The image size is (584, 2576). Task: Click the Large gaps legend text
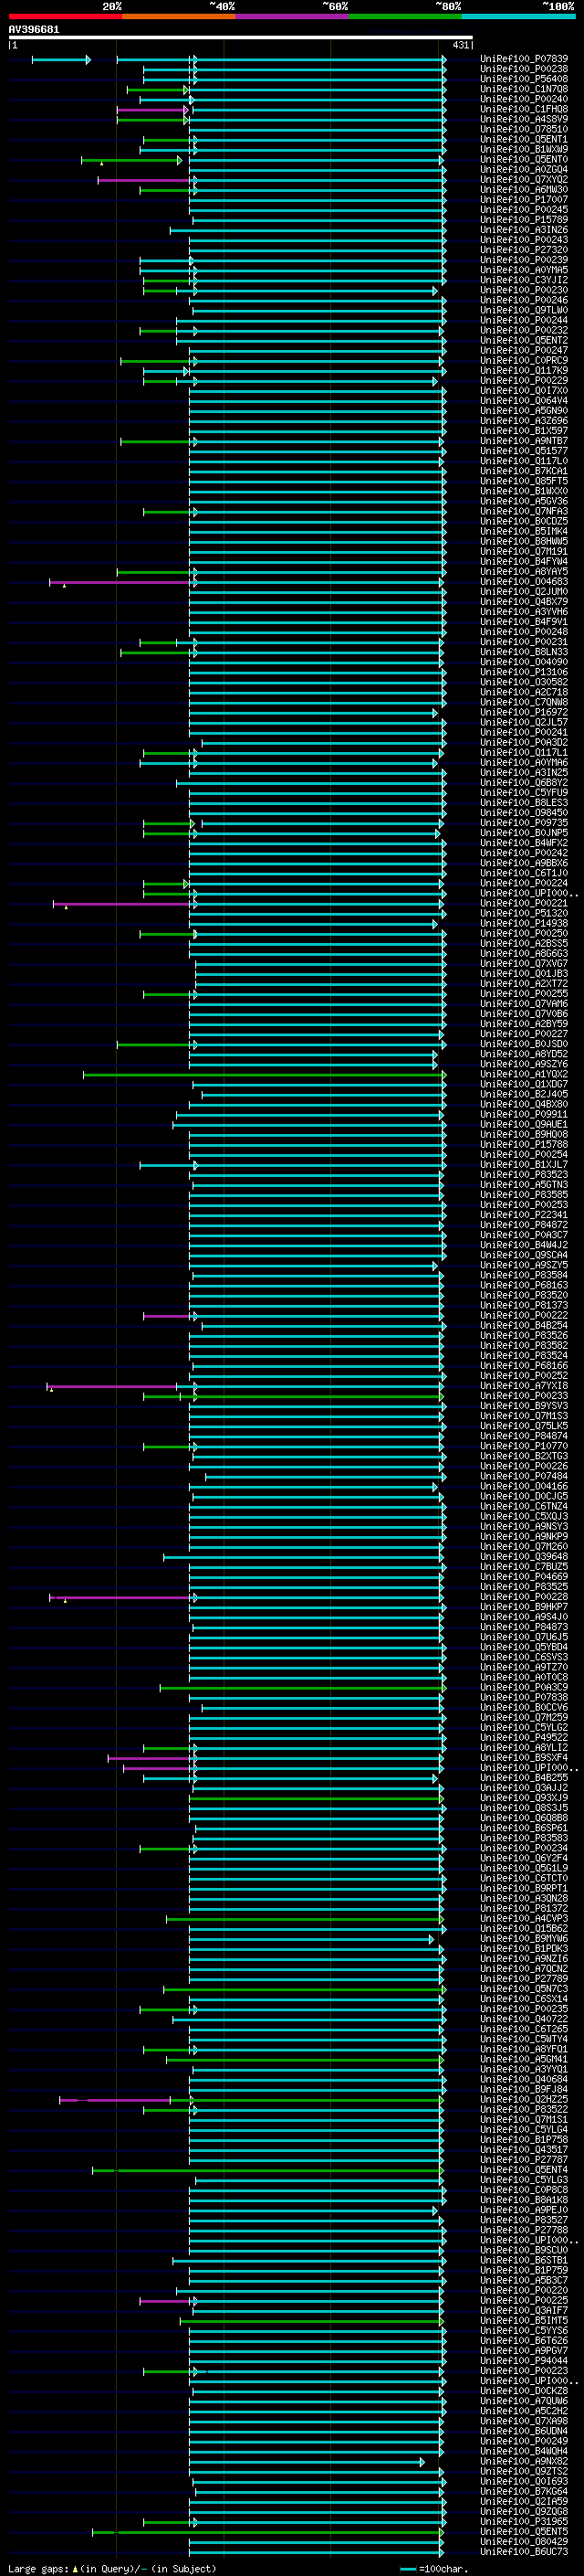pos(112,2568)
